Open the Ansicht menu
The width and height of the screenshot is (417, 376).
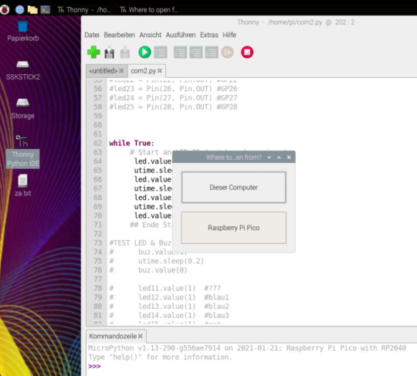coord(151,35)
